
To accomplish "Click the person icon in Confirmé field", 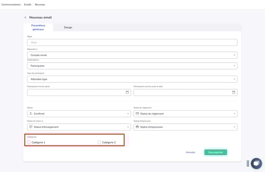I will coord(31,114).
